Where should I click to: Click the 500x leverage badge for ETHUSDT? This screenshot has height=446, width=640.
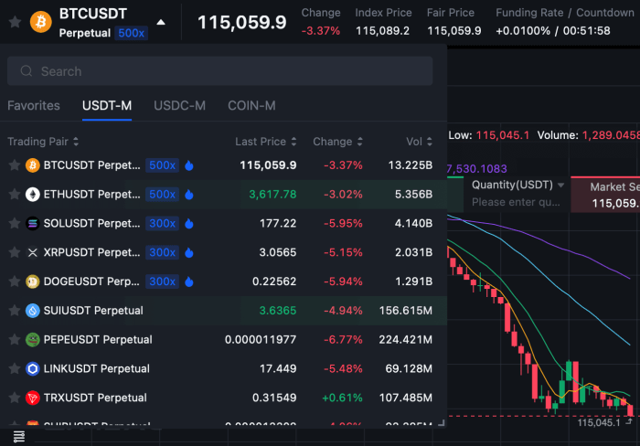pyautogui.click(x=162, y=195)
